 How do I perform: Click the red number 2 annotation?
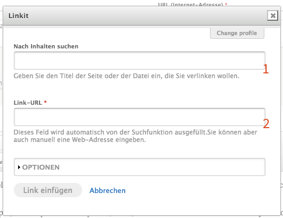tap(266, 124)
